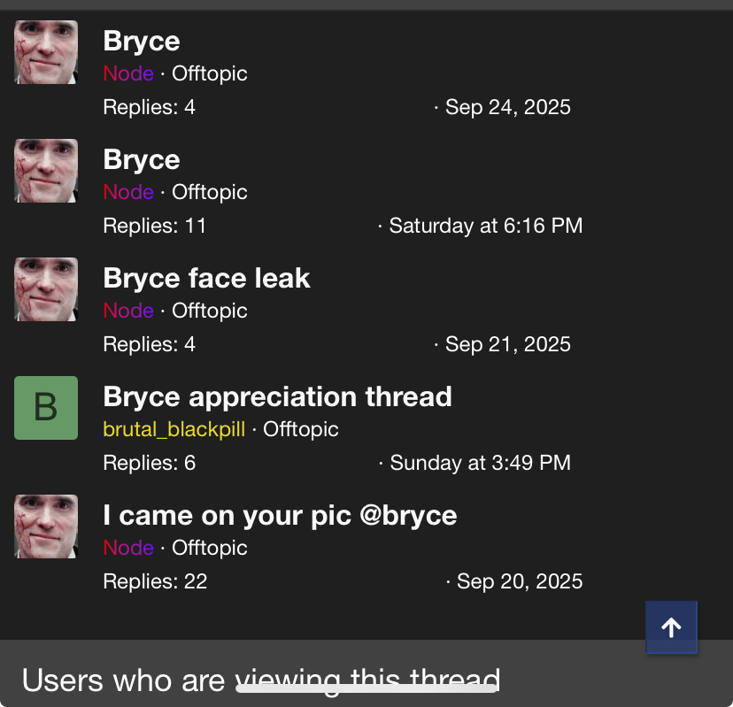Click the "Sep 21, 2025" date
Viewport: 733px width, 707px height.
pyautogui.click(x=507, y=344)
